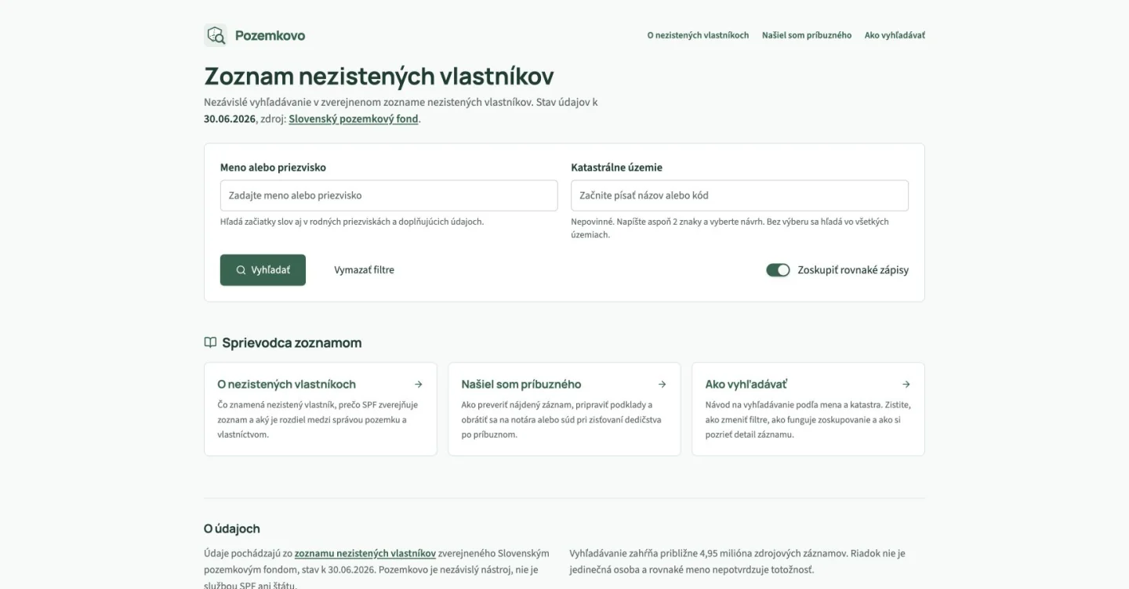Click the arrow on the Našiel som príbuzného card
The image size is (1129, 589).
(663, 385)
